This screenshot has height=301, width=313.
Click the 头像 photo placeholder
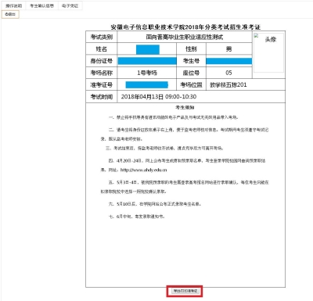click(268, 52)
